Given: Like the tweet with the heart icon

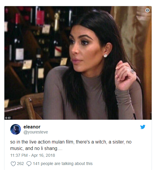Looking at the screenshot, I should 13,164.
